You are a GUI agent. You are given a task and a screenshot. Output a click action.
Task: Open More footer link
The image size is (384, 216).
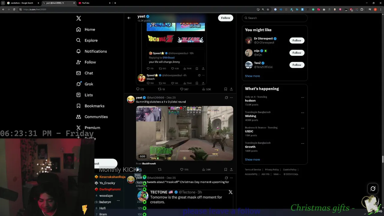pos(277,174)
